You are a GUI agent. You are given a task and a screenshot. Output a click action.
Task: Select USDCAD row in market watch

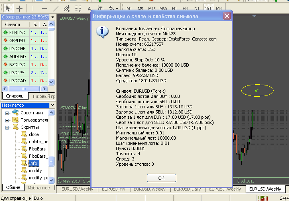tap(25, 81)
